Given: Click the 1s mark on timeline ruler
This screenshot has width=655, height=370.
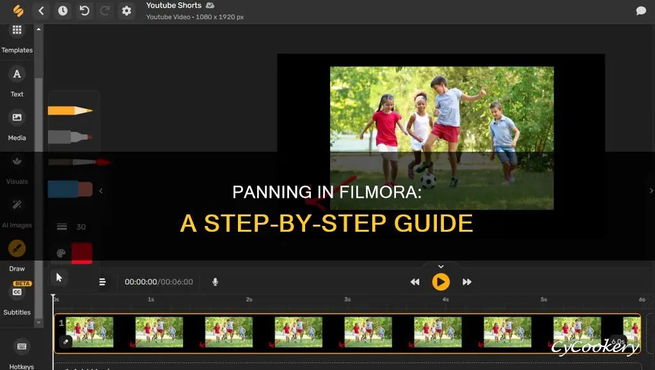Looking at the screenshot, I should (x=151, y=300).
